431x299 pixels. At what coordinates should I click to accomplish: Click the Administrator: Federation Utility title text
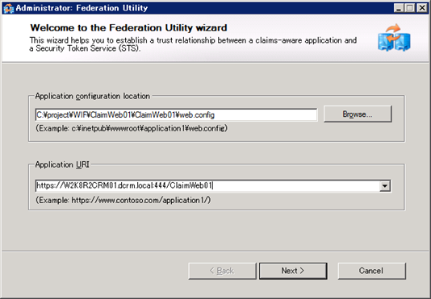point(82,8)
